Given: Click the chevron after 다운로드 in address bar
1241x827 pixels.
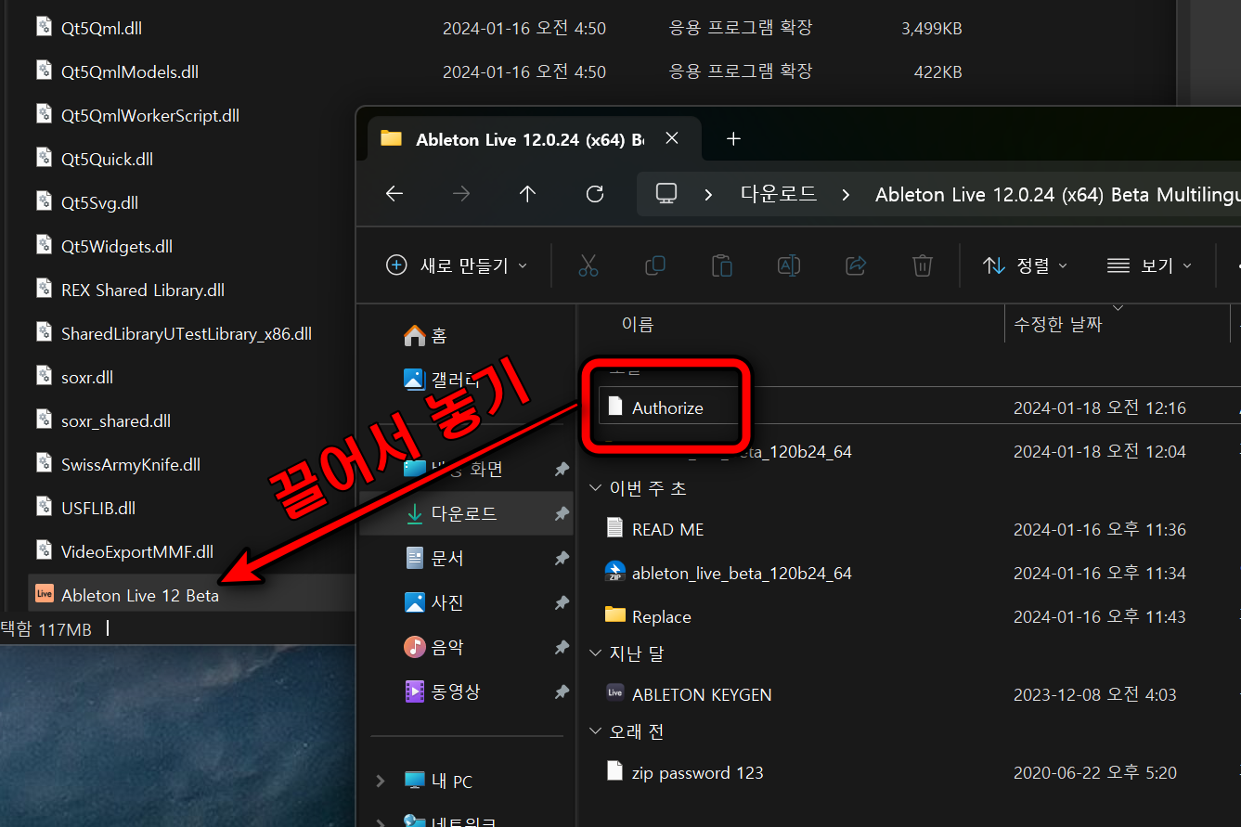Looking at the screenshot, I should point(846,195).
